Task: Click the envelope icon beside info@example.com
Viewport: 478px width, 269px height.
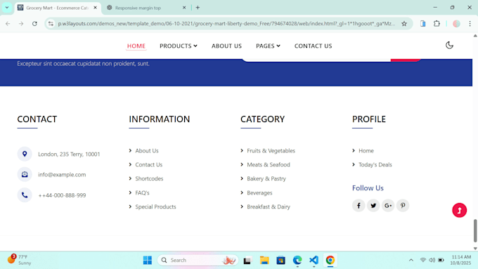Action: (25, 174)
